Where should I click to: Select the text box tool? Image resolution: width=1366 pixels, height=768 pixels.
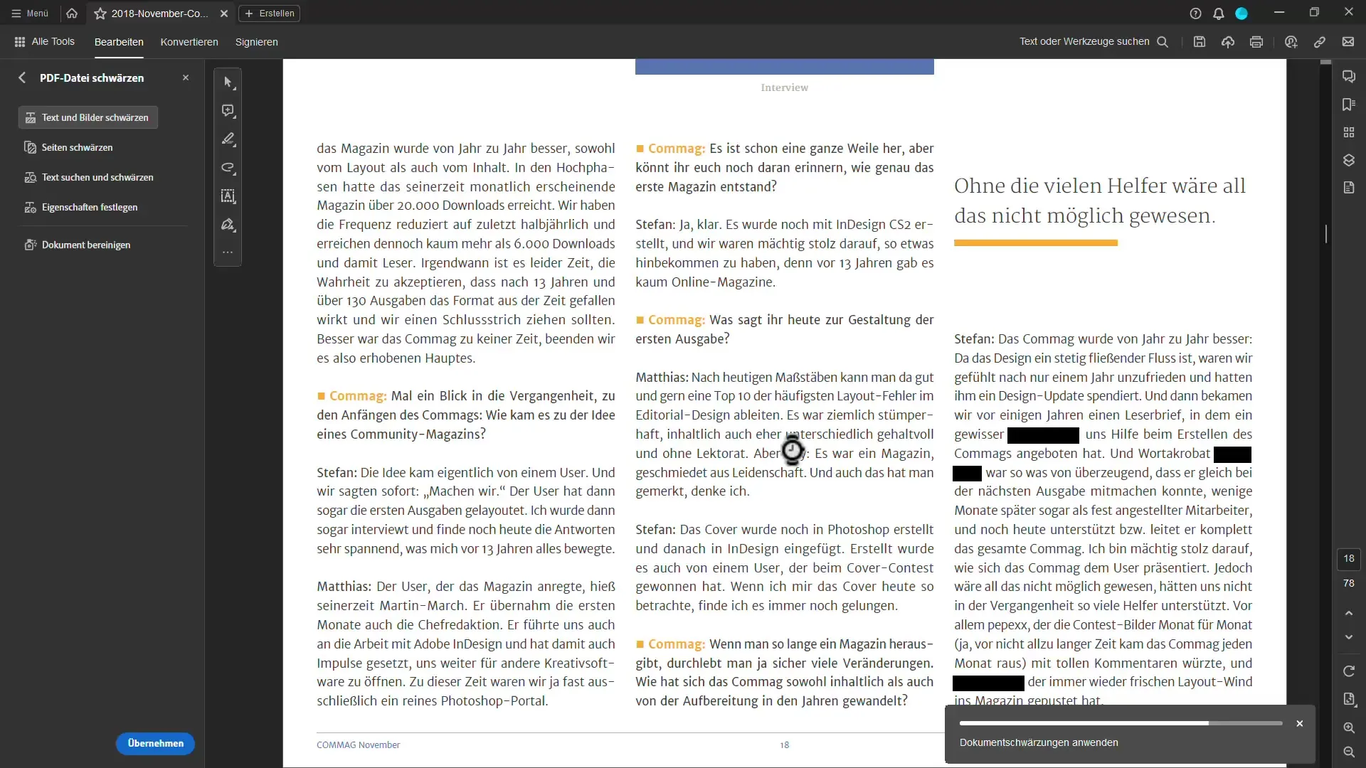228,196
